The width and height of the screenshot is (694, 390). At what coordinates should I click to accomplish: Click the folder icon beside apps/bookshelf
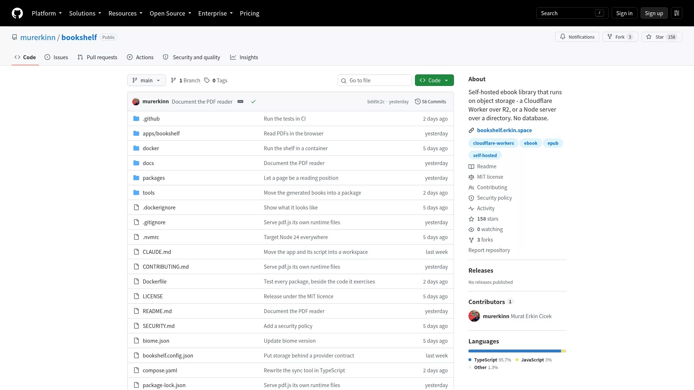click(136, 133)
